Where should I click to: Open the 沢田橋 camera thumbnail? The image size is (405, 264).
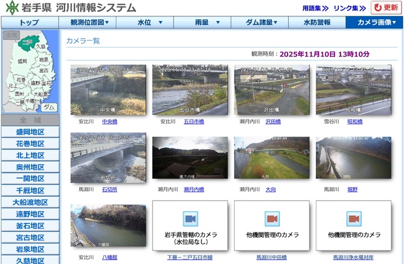(x=272, y=90)
